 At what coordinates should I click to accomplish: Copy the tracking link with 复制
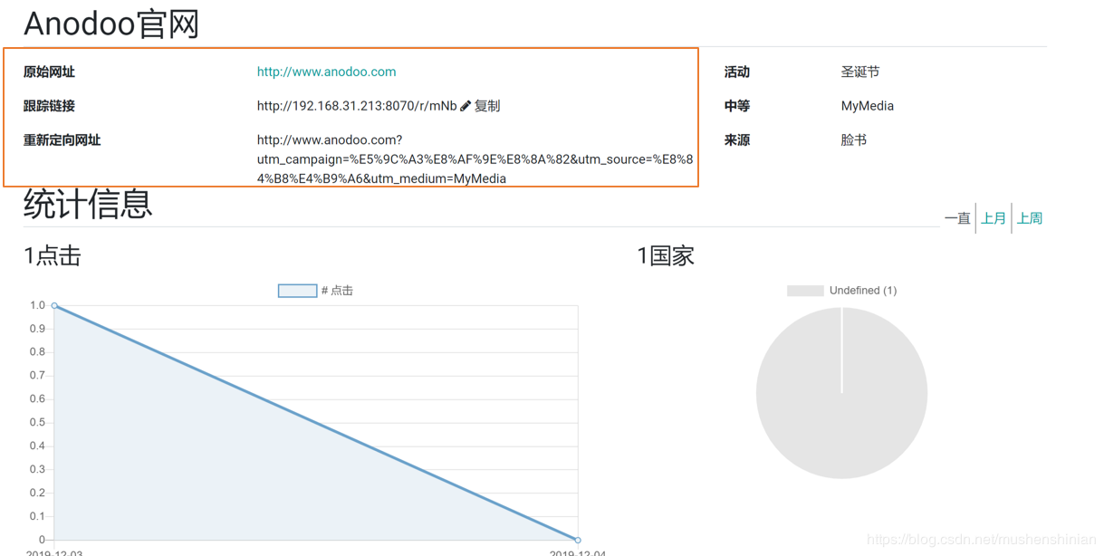tap(487, 106)
